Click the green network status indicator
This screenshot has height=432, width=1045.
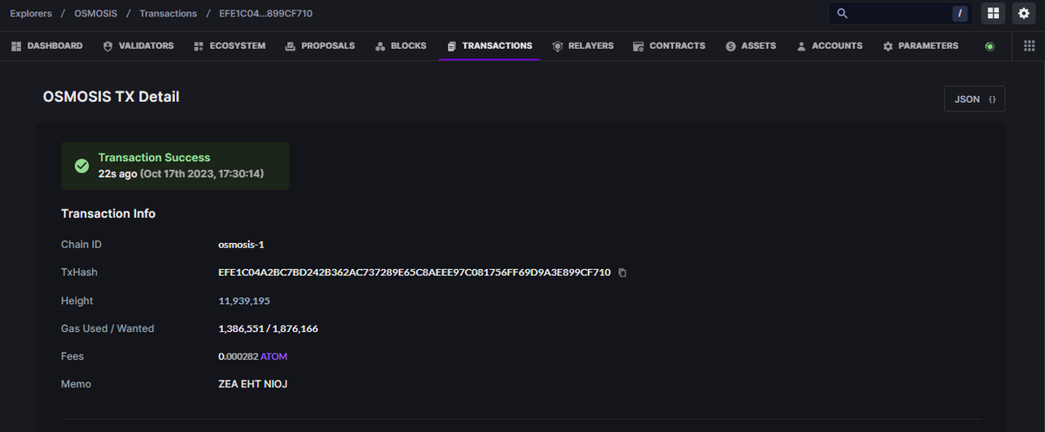point(989,46)
